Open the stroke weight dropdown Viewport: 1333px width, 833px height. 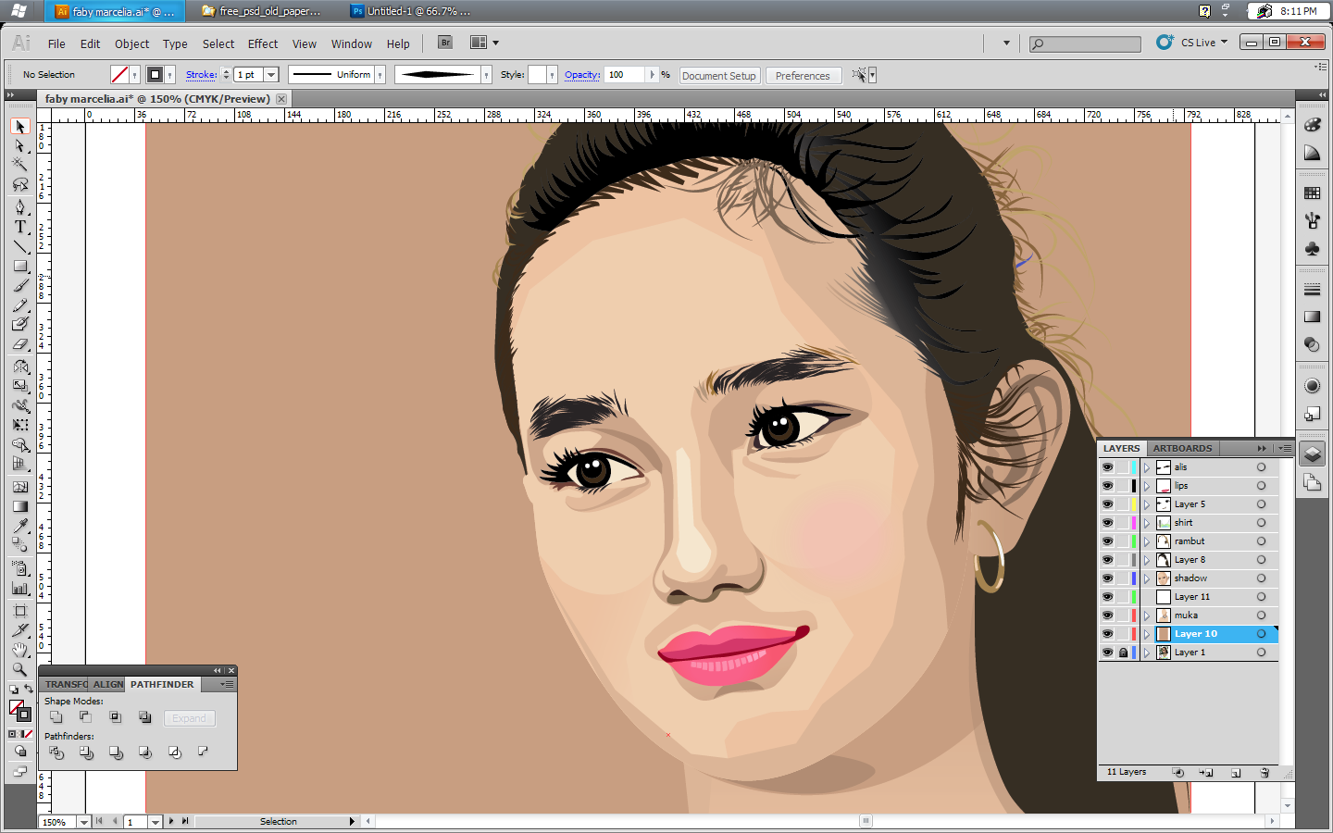pos(271,75)
